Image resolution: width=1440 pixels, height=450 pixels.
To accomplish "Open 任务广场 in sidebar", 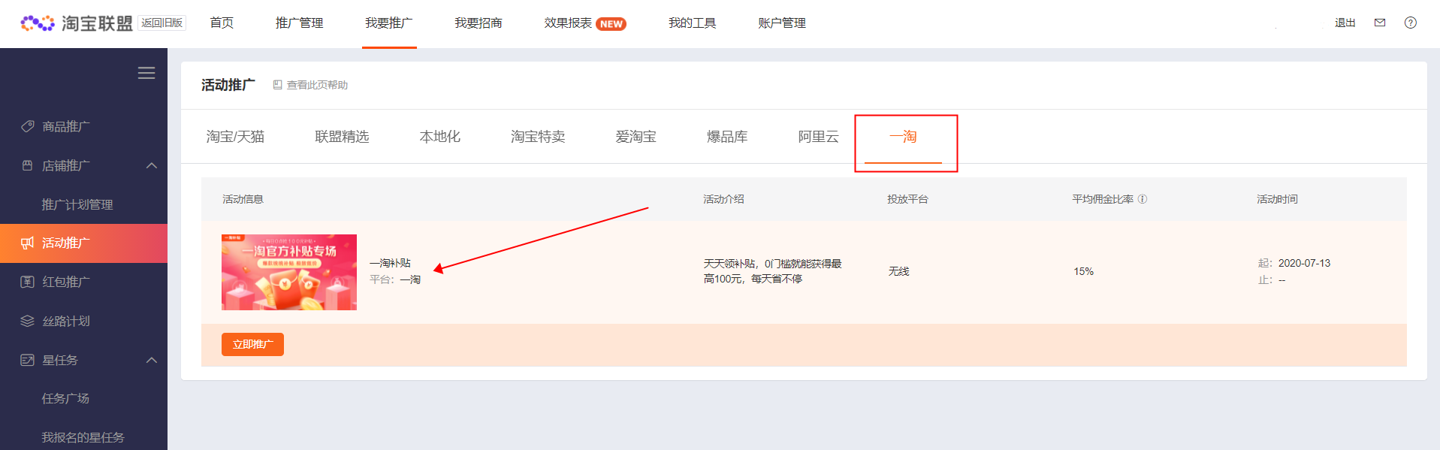I will pos(65,398).
